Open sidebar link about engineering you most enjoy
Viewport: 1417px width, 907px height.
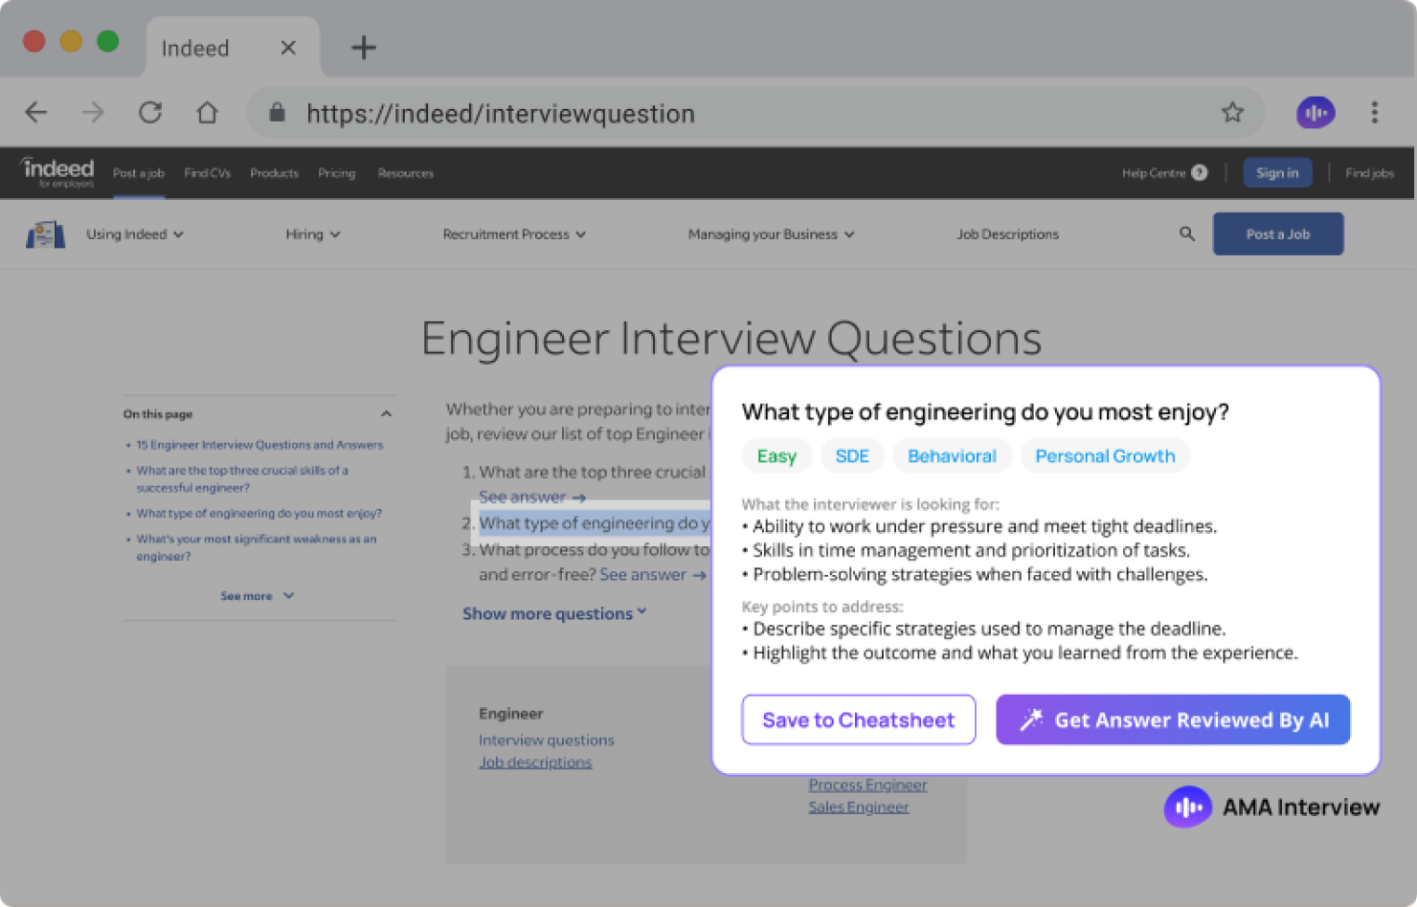[x=259, y=514]
